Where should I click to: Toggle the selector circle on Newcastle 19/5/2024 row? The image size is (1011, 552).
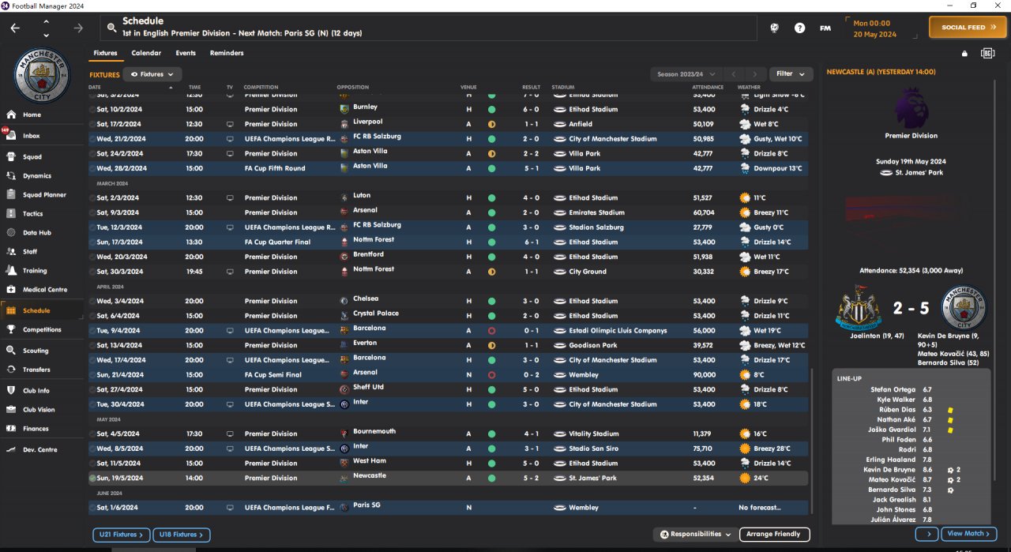[x=92, y=478]
